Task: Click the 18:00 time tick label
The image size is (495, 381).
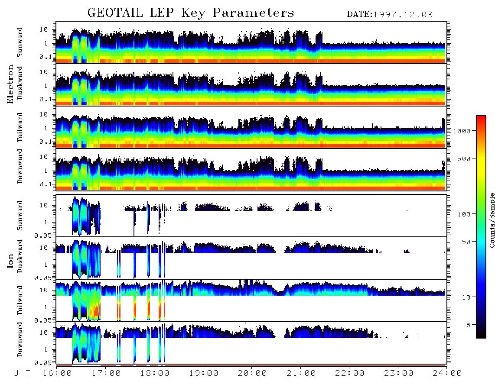Action: tap(155, 374)
